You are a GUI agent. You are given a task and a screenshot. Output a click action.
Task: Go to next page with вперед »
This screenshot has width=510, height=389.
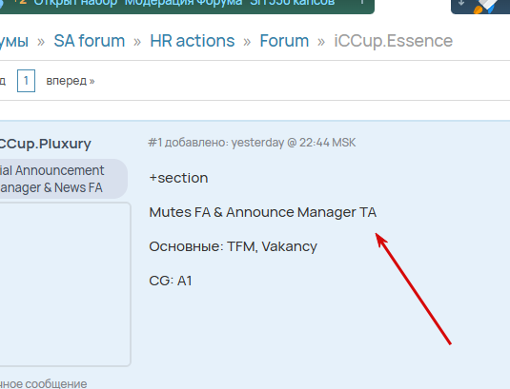tap(71, 81)
